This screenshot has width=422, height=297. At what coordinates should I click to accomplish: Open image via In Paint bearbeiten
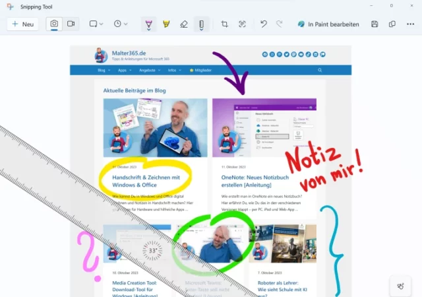pos(328,24)
